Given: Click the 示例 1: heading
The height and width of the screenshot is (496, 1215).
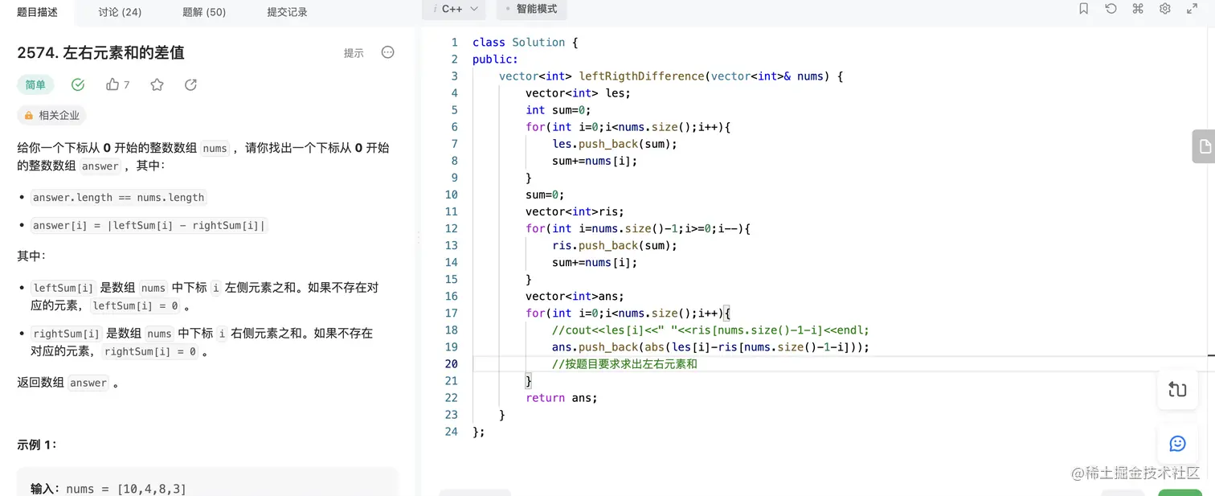Looking at the screenshot, I should (x=37, y=445).
